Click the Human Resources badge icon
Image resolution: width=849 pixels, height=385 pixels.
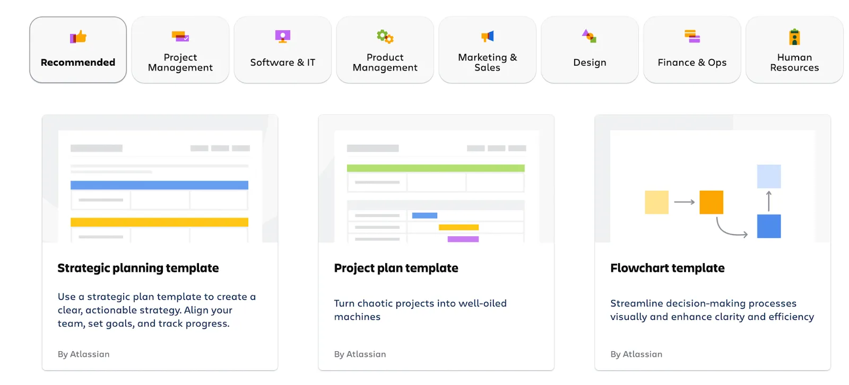click(x=794, y=37)
